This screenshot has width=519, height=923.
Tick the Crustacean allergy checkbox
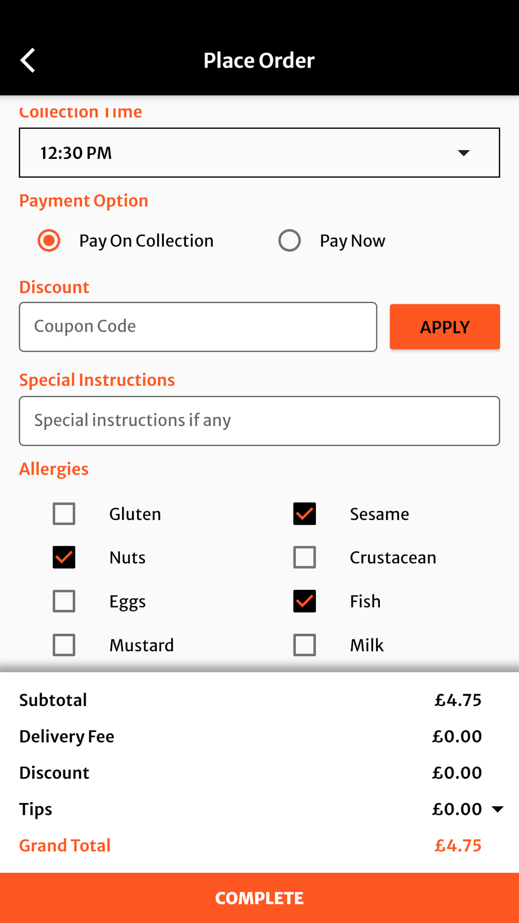[305, 558]
